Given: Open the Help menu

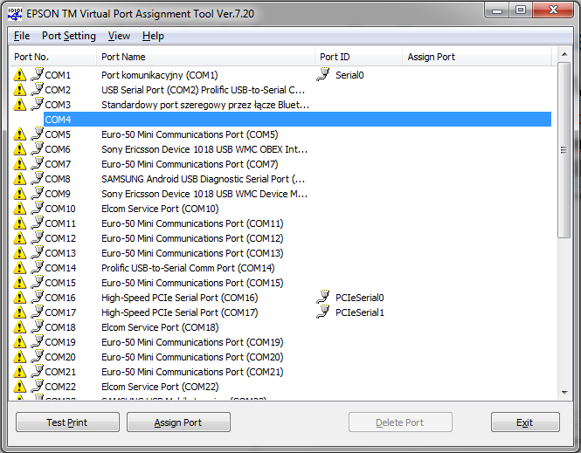Looking at the screenshot, I should tap(153, 36).
